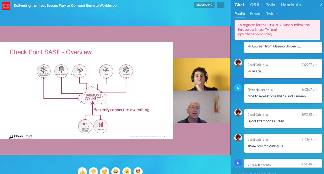Click the SaaS cloud icon on slide

coord(106,71)
